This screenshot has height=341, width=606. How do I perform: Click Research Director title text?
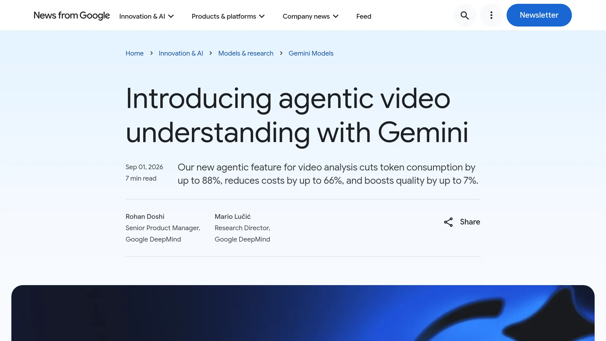pos(242,228)
